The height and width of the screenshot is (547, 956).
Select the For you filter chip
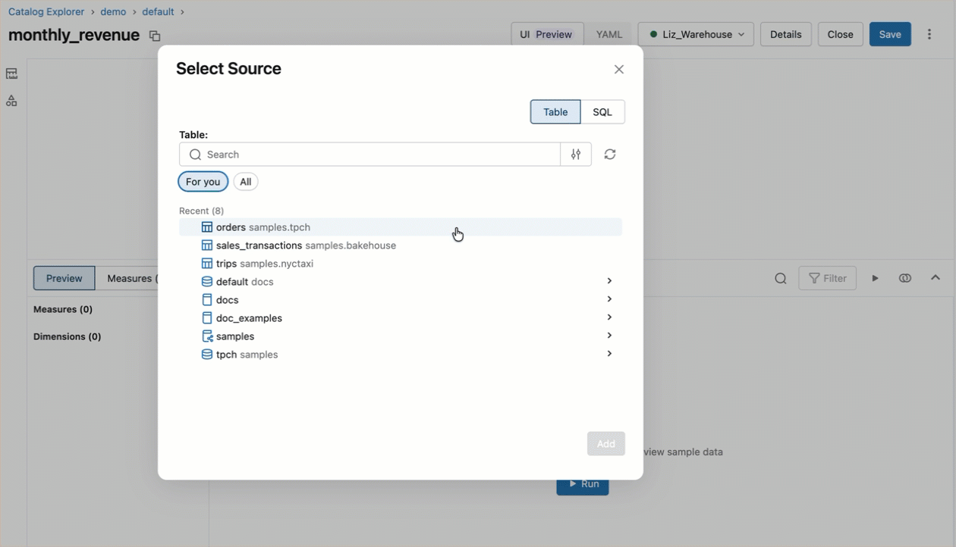pos(202,181)
